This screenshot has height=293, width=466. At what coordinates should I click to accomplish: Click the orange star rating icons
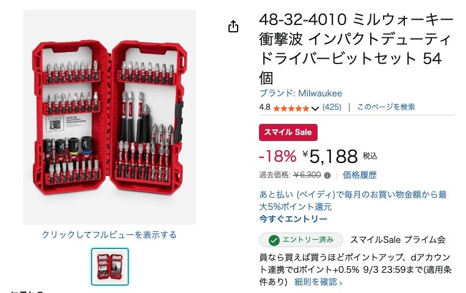[x=291, y=108]
